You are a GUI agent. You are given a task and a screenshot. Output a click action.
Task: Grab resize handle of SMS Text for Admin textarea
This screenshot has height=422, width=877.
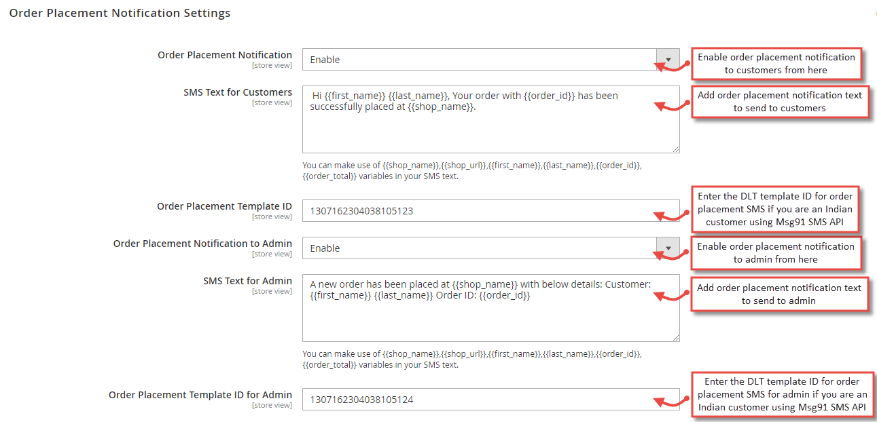675,337
